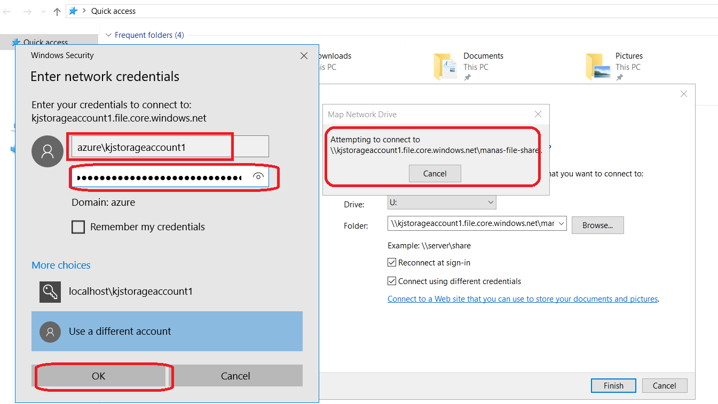Viewport: 718px width, 404px height.
Task: Click the Example: \\server\share text
Action: coord(429,246)
